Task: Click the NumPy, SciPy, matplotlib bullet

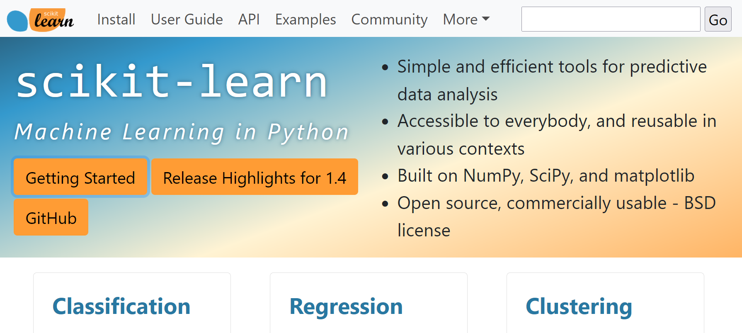Action: click(546, 175)
